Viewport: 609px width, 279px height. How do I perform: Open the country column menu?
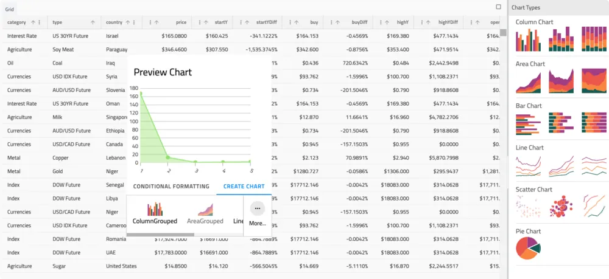tap(136, 22)
